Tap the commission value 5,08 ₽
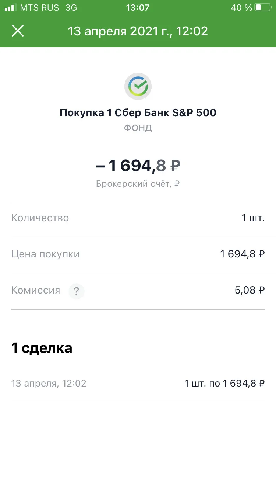The width and height of the screenshot is (276, 492). click(x=250, y=290)
